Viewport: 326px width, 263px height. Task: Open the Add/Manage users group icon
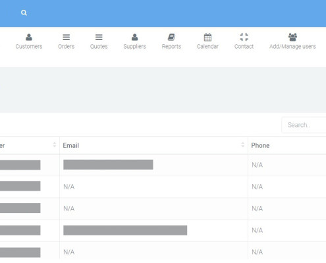pos(292,37)
